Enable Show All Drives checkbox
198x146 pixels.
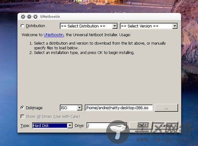coord(23,117)
